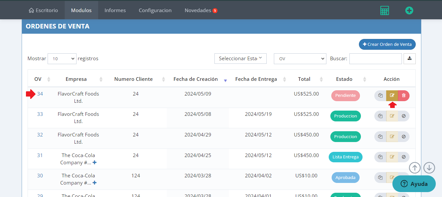Expand company name plus icon on order 31
Viewport: 442px width, 197px height.
pyautogui.click(x=95, y=163)
